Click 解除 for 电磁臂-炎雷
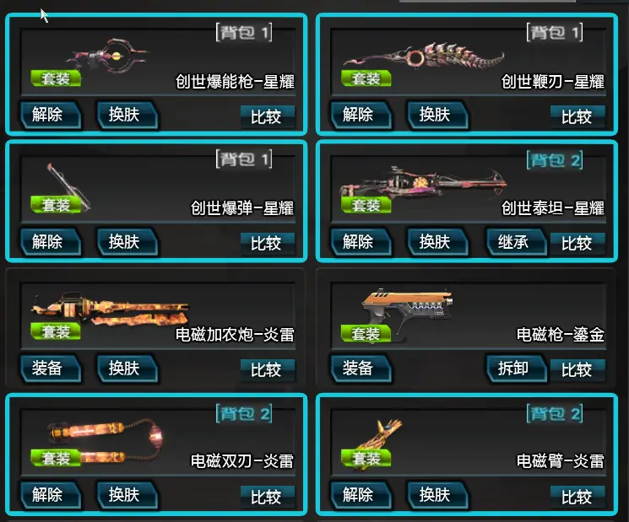Image resolution: width=629 pixels, height=522 pixels. click(361, 495)
